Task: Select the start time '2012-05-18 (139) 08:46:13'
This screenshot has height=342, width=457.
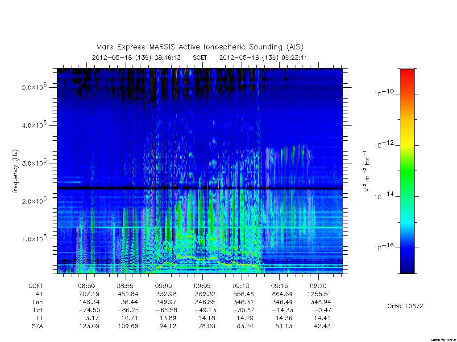Action: [x=137, y=57]
